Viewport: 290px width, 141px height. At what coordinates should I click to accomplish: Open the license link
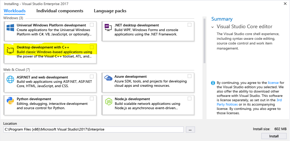point(273,82)
